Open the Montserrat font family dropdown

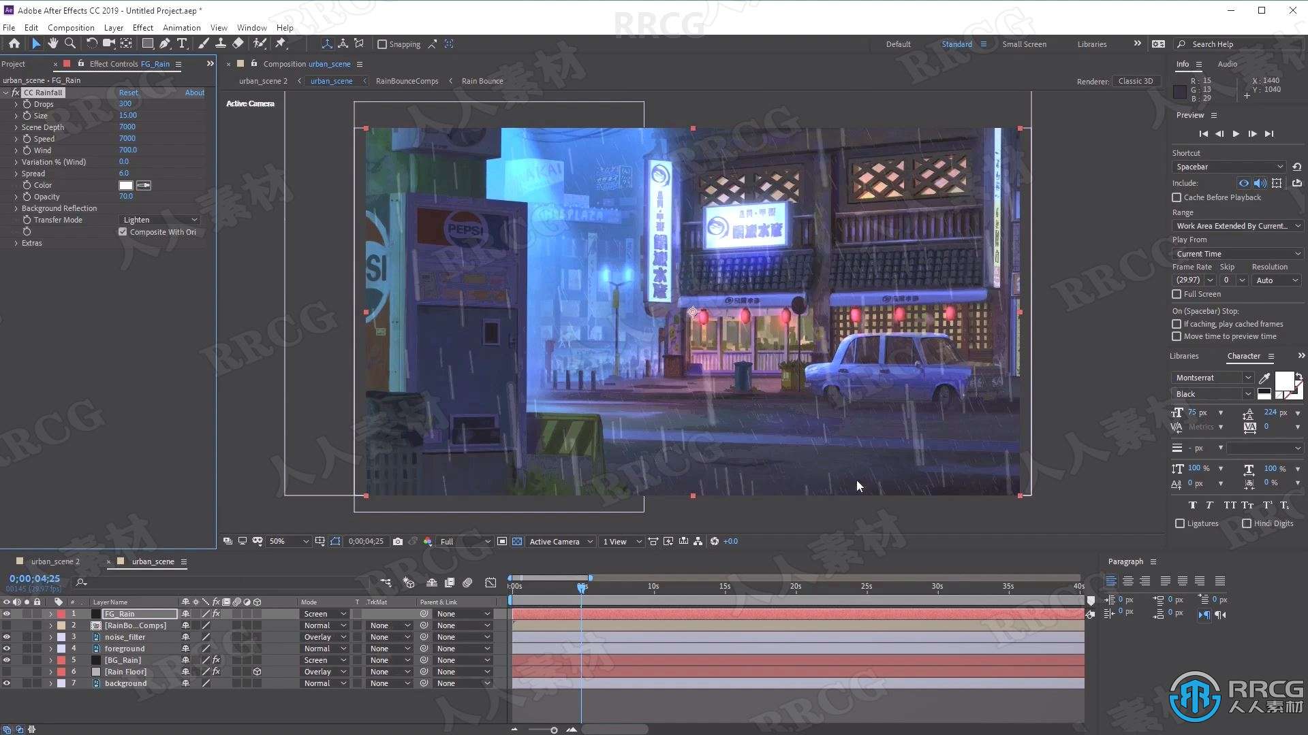pos(1213,378)
